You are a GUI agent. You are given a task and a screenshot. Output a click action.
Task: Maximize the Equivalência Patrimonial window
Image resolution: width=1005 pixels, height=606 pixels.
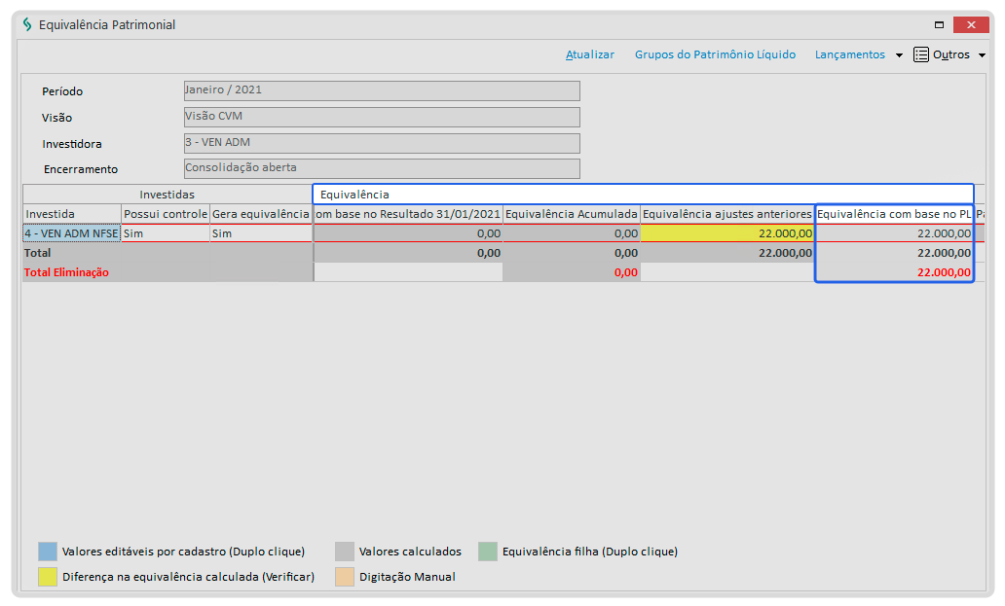point(939,25)
